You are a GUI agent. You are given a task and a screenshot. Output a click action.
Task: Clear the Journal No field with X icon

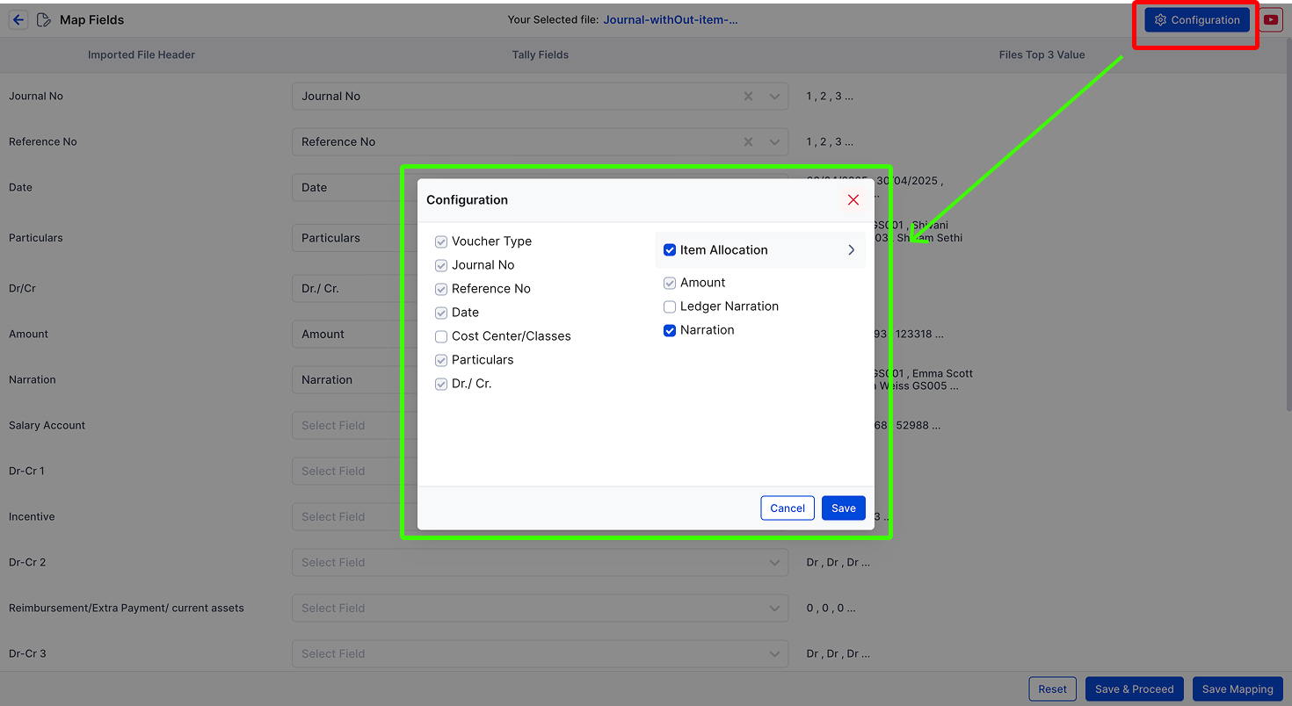click(x=748, y=97)
